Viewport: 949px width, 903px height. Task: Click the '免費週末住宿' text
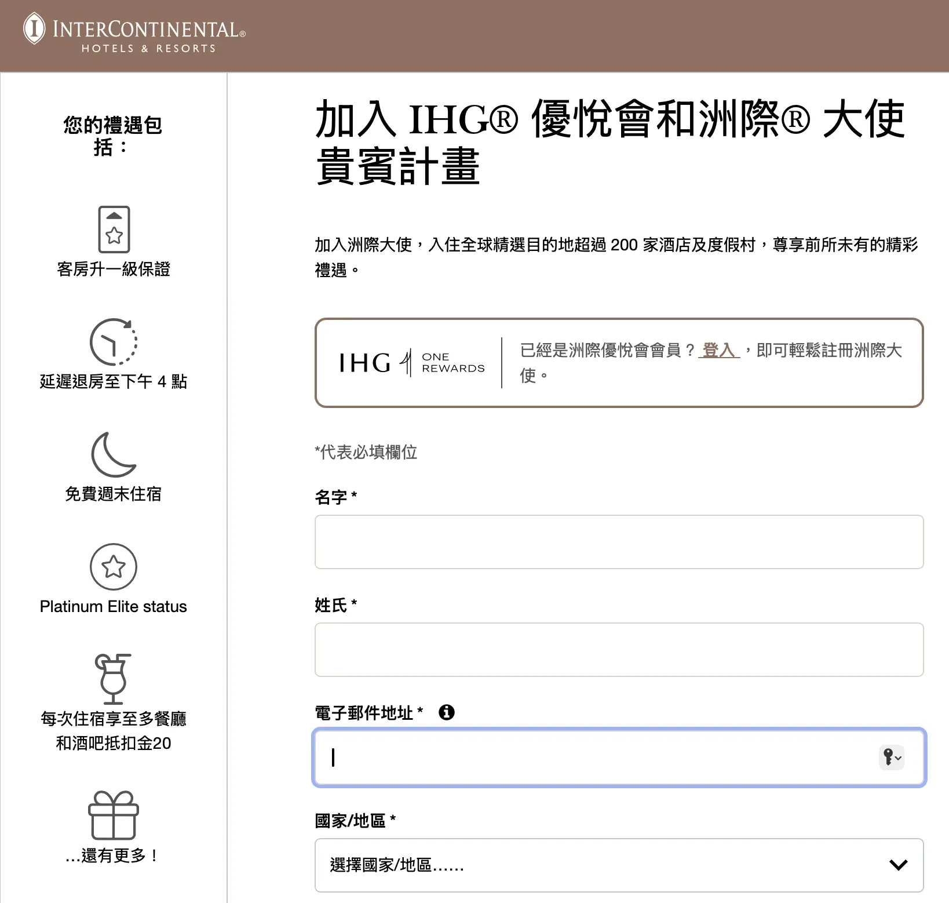[114, 494]
